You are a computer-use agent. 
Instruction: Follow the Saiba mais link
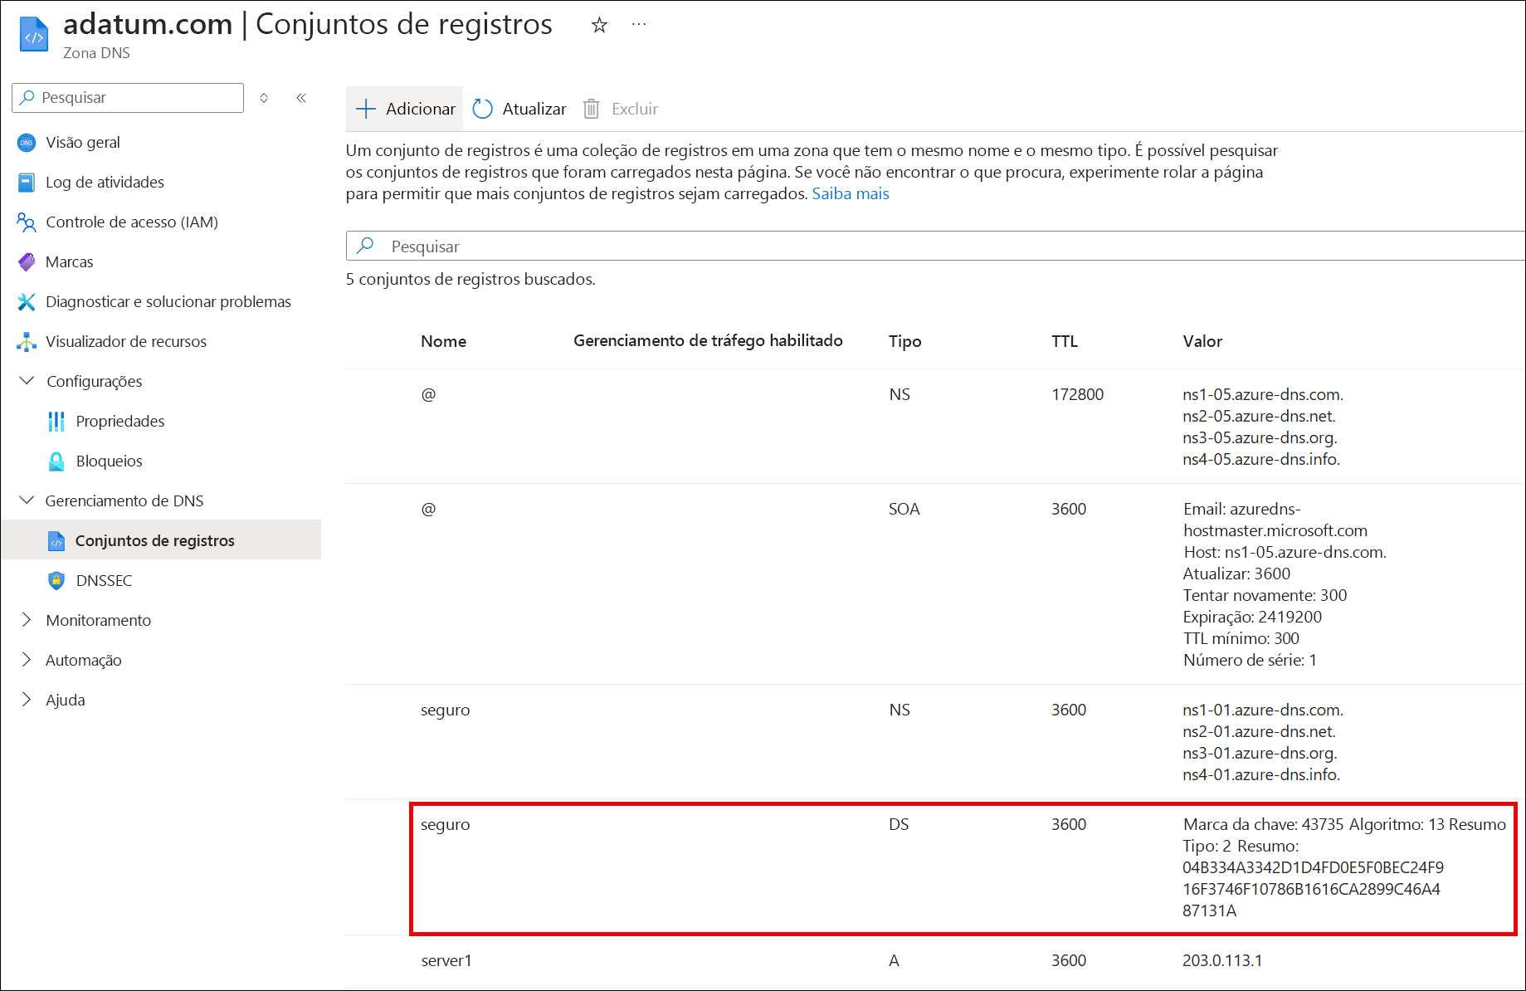point(851,194)
